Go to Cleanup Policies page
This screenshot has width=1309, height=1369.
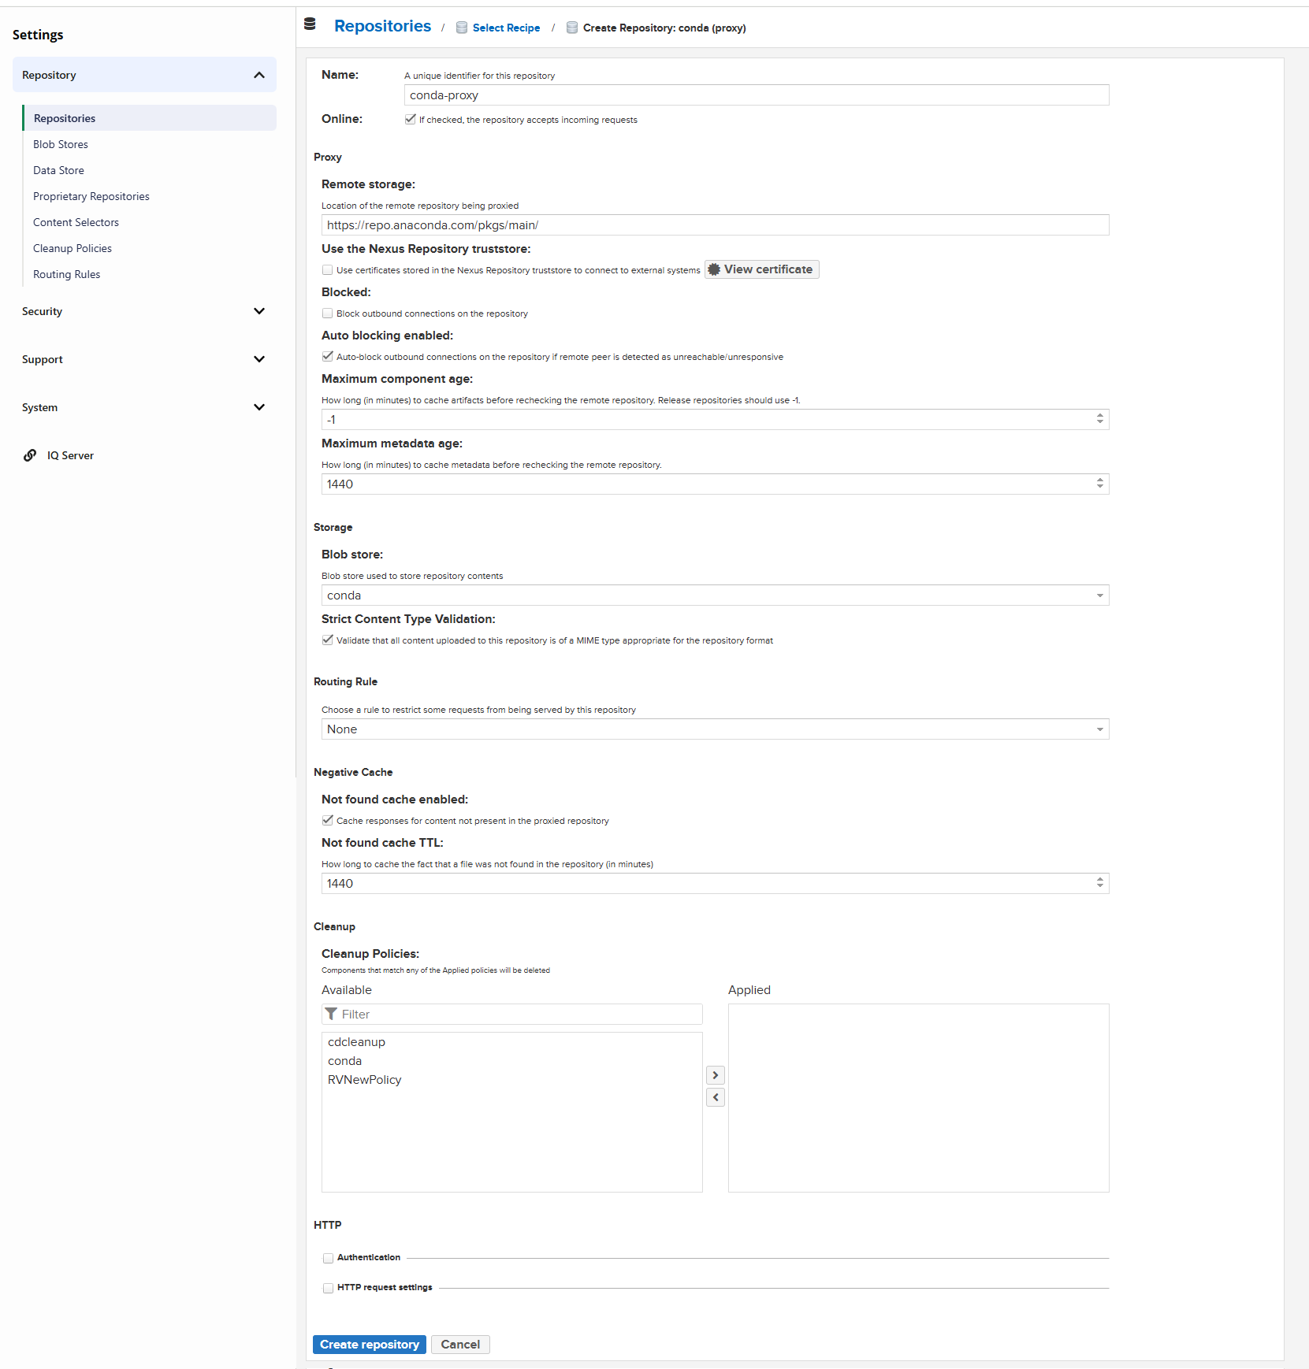click(x=73, y=248)
